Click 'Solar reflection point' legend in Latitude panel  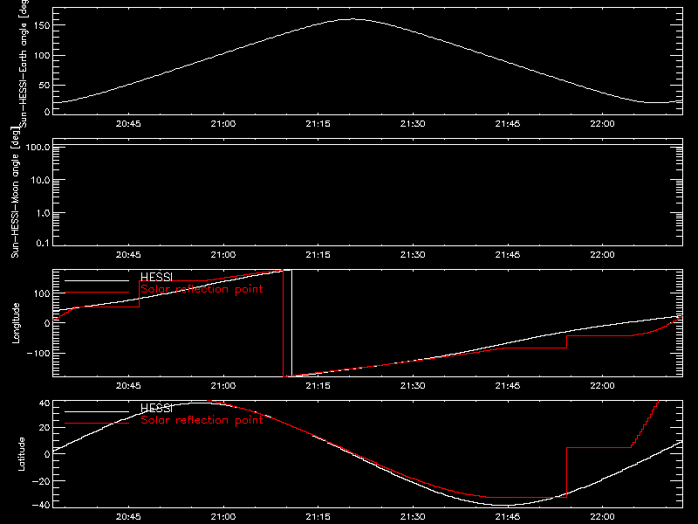coord(202,420)
